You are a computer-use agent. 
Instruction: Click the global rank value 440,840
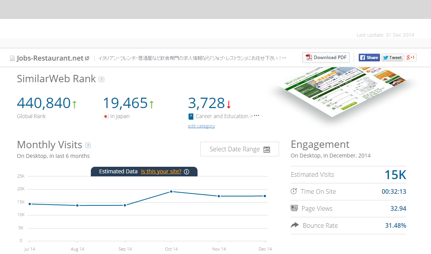(x=44, y=103)
